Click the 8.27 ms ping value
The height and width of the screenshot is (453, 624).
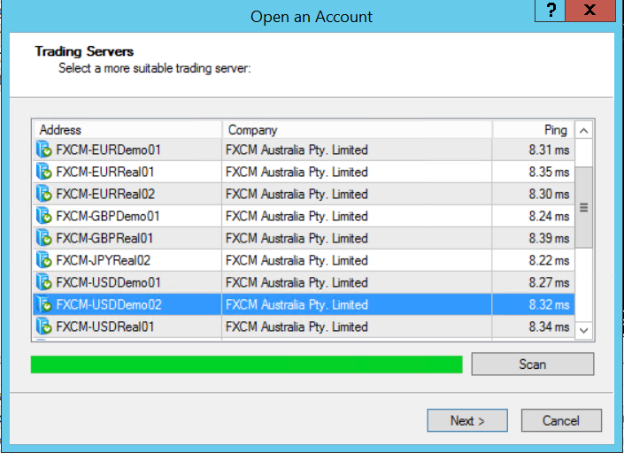tap(549, 282)
